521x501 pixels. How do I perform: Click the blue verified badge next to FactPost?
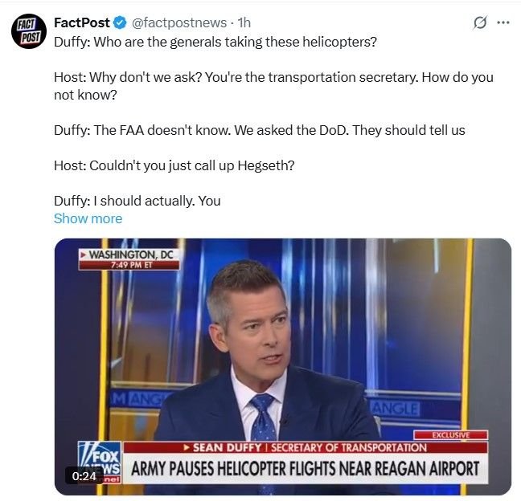pos(120,23)
